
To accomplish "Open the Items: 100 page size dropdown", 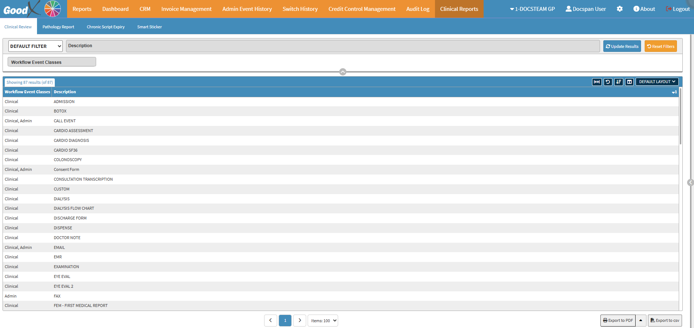I will pos(323,321).
